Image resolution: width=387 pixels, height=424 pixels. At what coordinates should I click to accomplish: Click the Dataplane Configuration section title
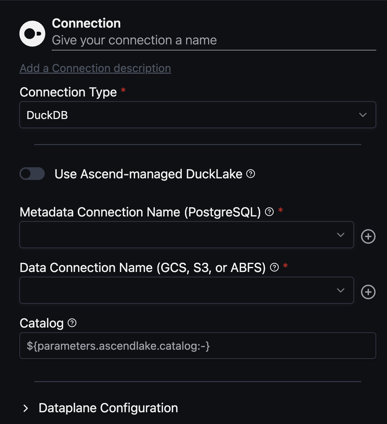point(108,408)
